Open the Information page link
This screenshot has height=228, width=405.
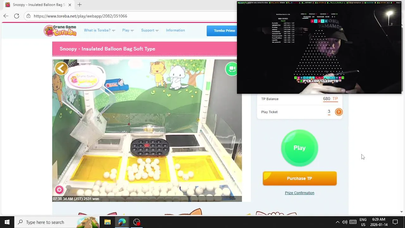(x=175, y=30)
